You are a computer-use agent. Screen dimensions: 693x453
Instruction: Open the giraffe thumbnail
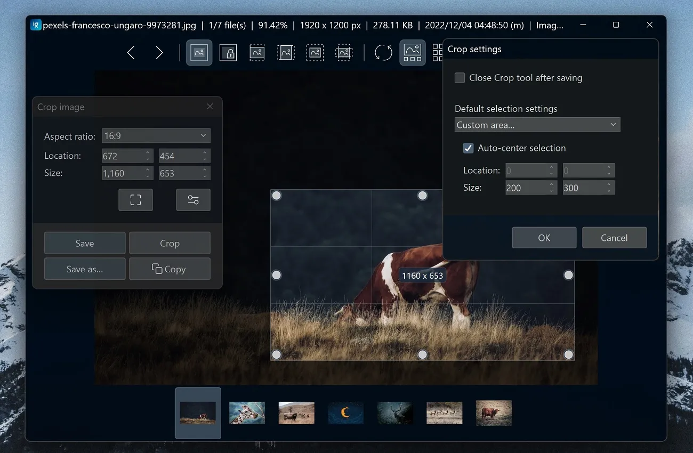[x=247, y=413]
